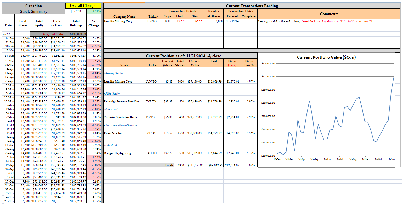Click the Comments column header
402x206 pixels.
(329, 14)
